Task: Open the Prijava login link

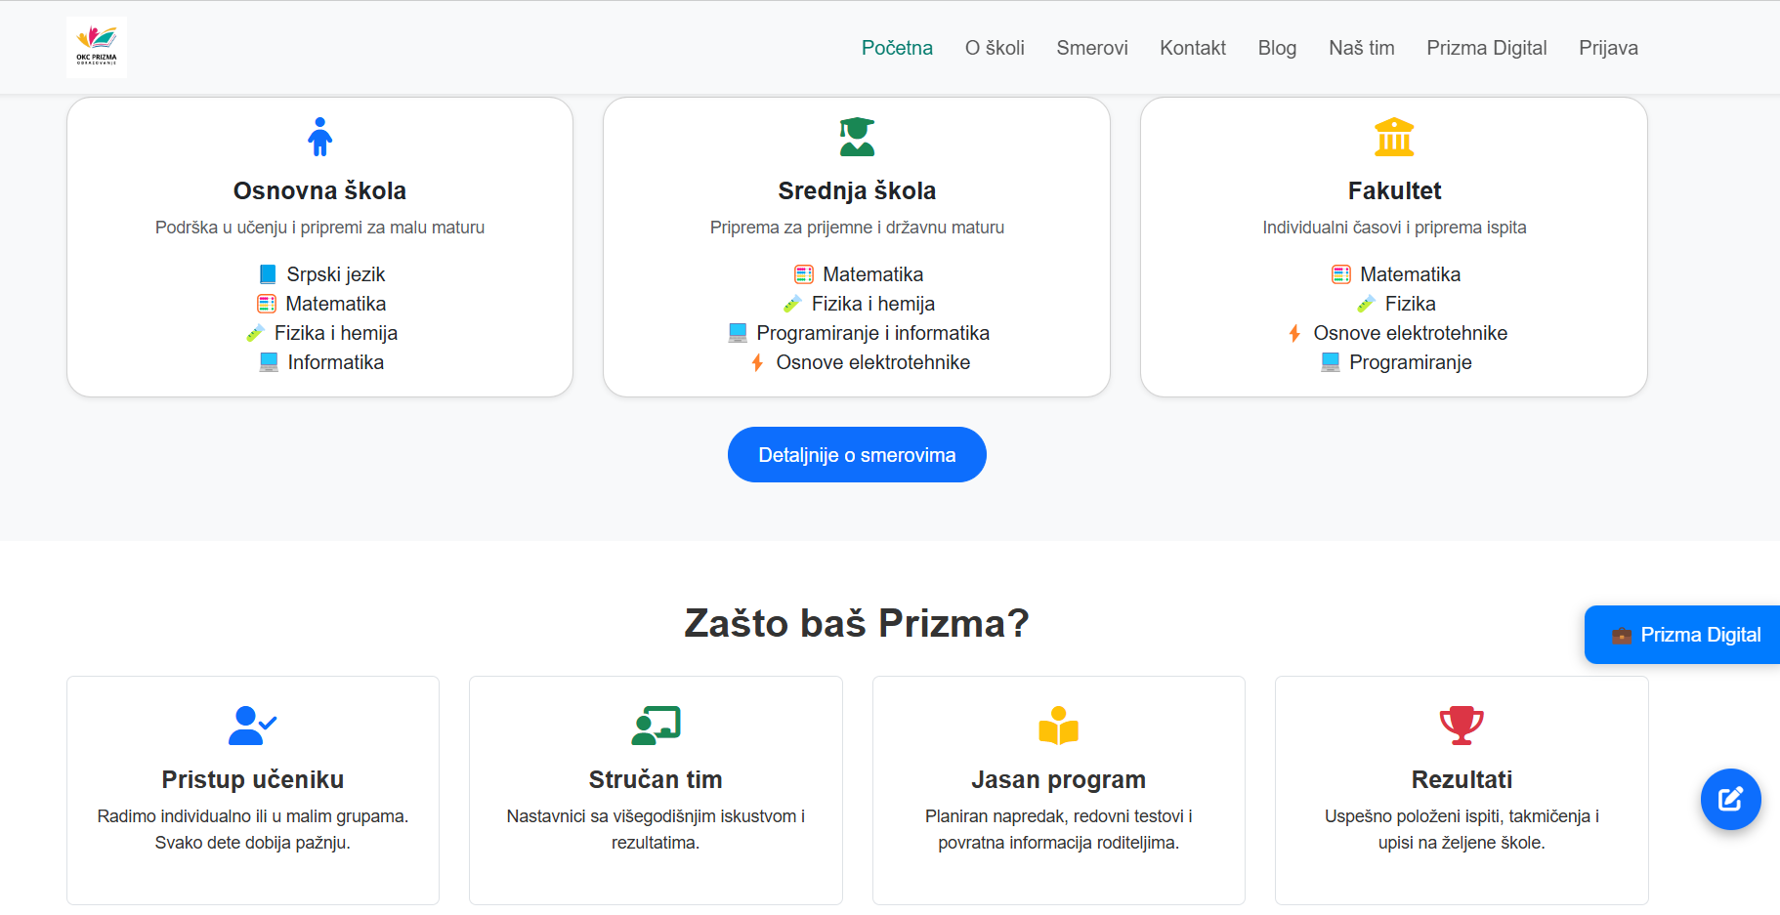Action: [x=1608, y=47]
